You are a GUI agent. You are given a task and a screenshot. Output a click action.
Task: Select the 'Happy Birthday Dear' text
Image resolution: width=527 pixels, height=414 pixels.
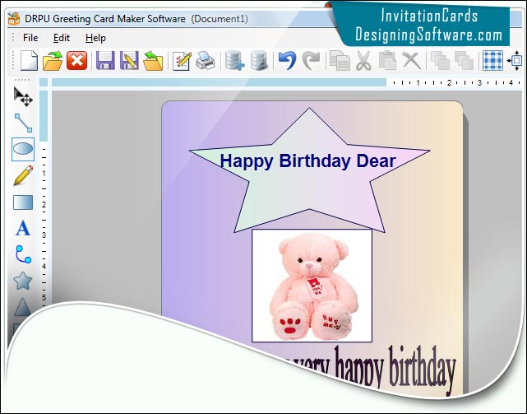pos(307,161)
